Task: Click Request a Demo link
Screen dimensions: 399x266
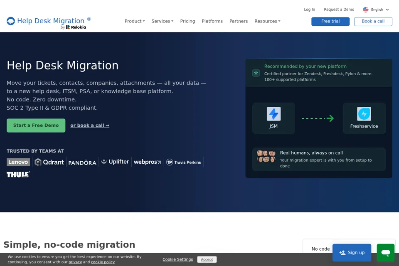Action: click(x=339, y=10)
